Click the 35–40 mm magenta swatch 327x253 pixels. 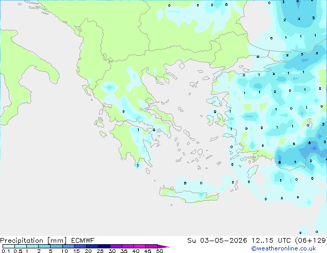point(128,246)
